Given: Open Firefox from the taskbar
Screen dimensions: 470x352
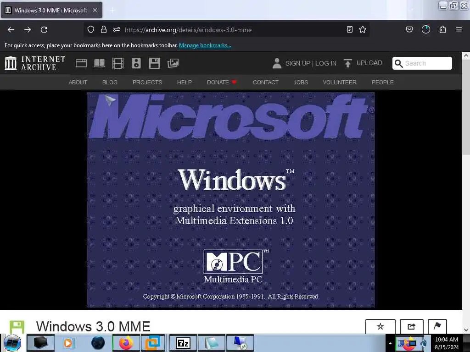Looking at the screenshot, I should click(126, 343).
